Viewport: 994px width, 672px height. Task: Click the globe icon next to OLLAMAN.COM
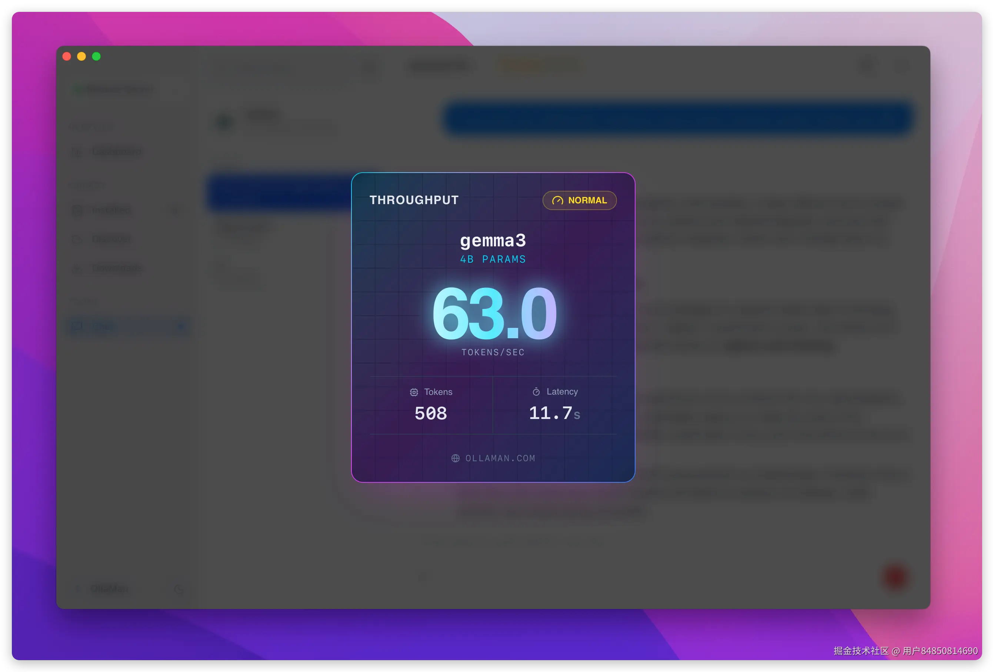tap(456, 459)
